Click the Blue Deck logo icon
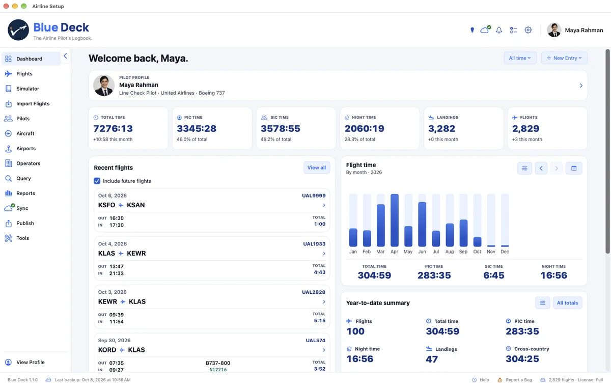The width and height of the screenshot is (611, 387). (x=18, y=30)
